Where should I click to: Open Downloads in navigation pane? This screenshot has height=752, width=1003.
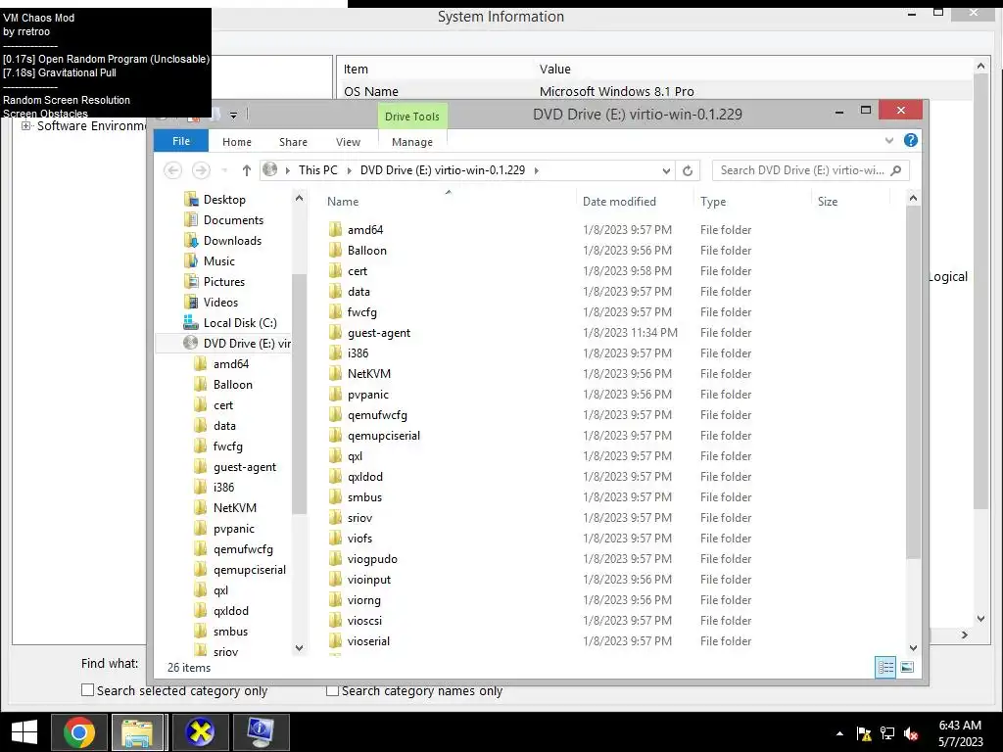[x=223, y=241]
